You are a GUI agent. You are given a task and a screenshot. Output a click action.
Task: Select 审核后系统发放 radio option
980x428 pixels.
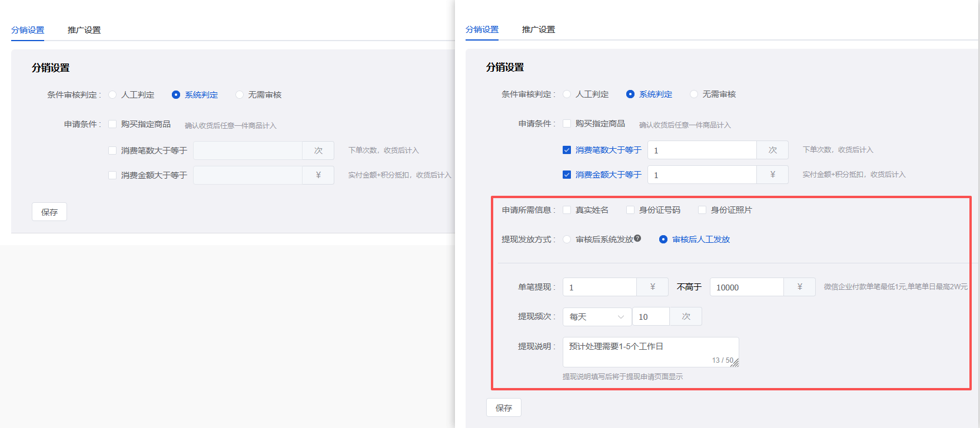pos(567,239)
